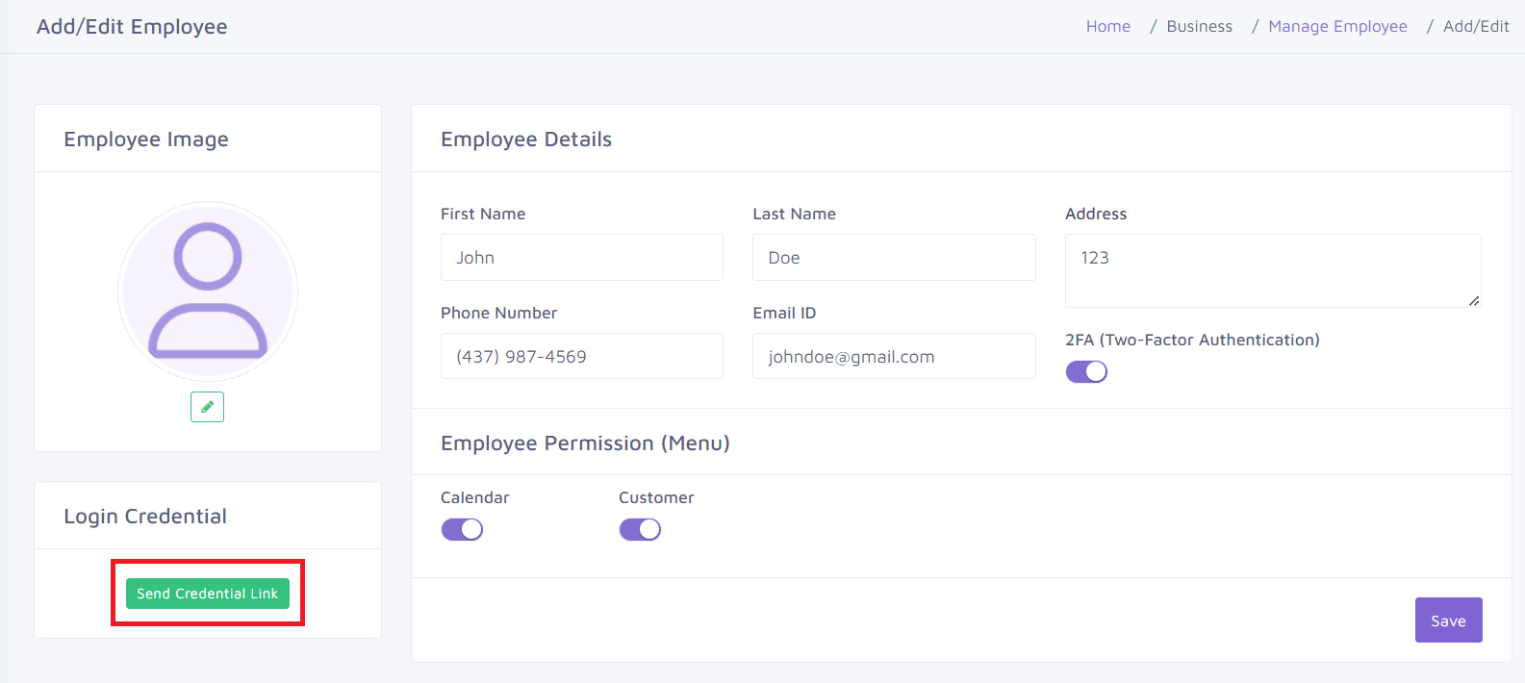
Task: Focus the Email ID input field
Action: [893, 356]
